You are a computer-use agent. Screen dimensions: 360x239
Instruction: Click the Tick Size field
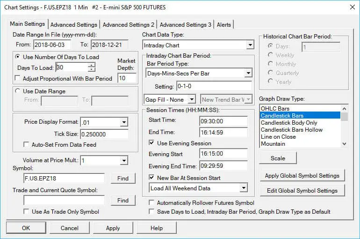click(x=104, y=134)
